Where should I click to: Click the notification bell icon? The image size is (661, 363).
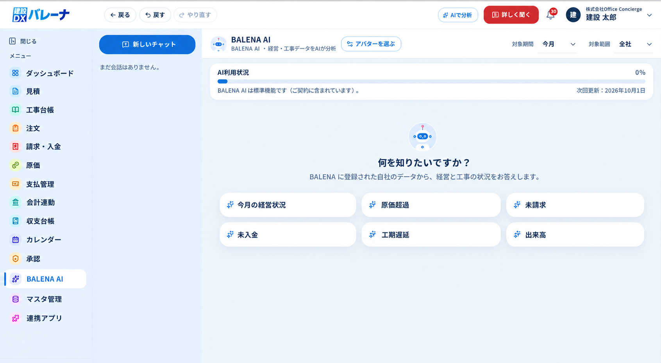click(x=550, y=15)
